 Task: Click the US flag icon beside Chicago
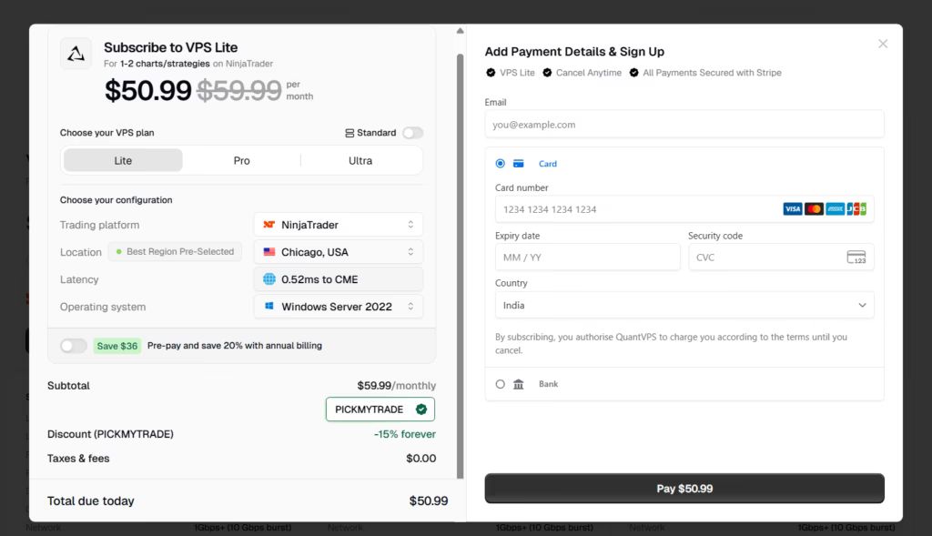click(x=268, y=251)
